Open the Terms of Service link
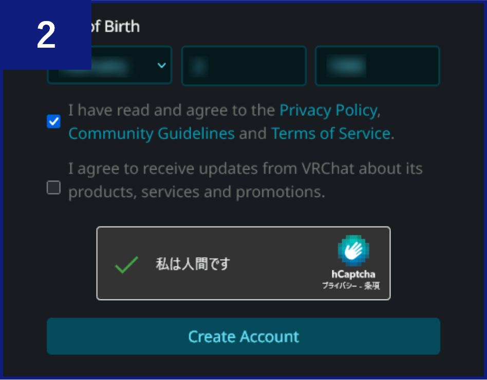Image resolution: width=487 pixels, height=380 pixels. click(x=330, y=134)
